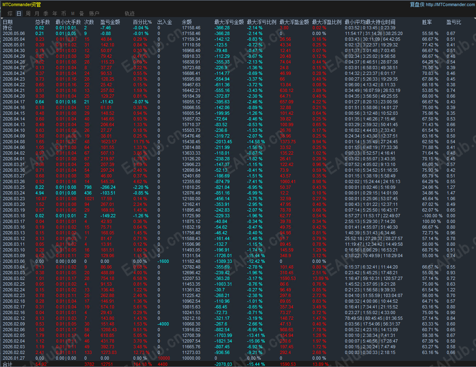The height and width of the screenshot is (367, 476).
Task: Click withdrawal amount -1600
Action: pos(163,261)
